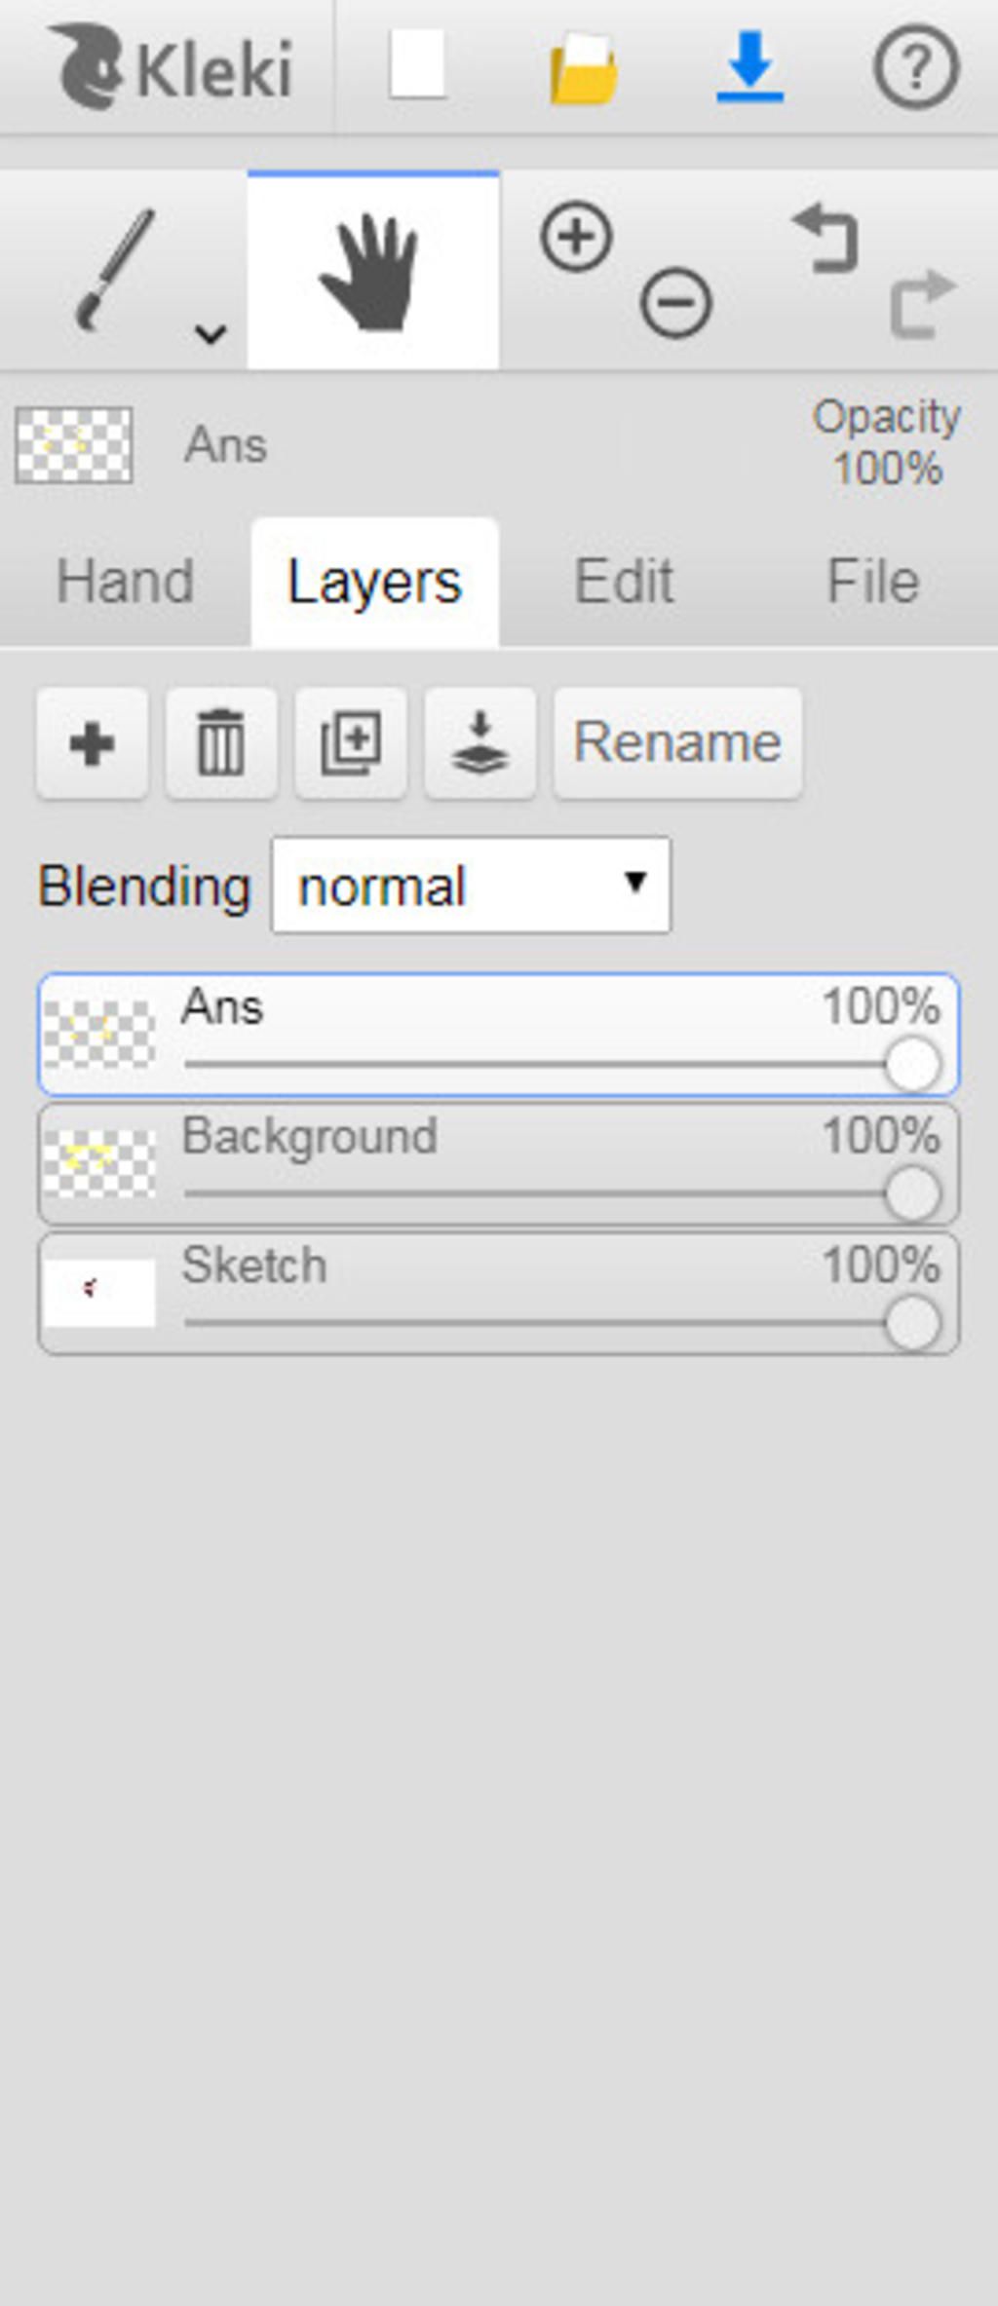Viewport: 998px width, 2306px height.
Task: Merge layer down icon
Action: tap(480, 743)
